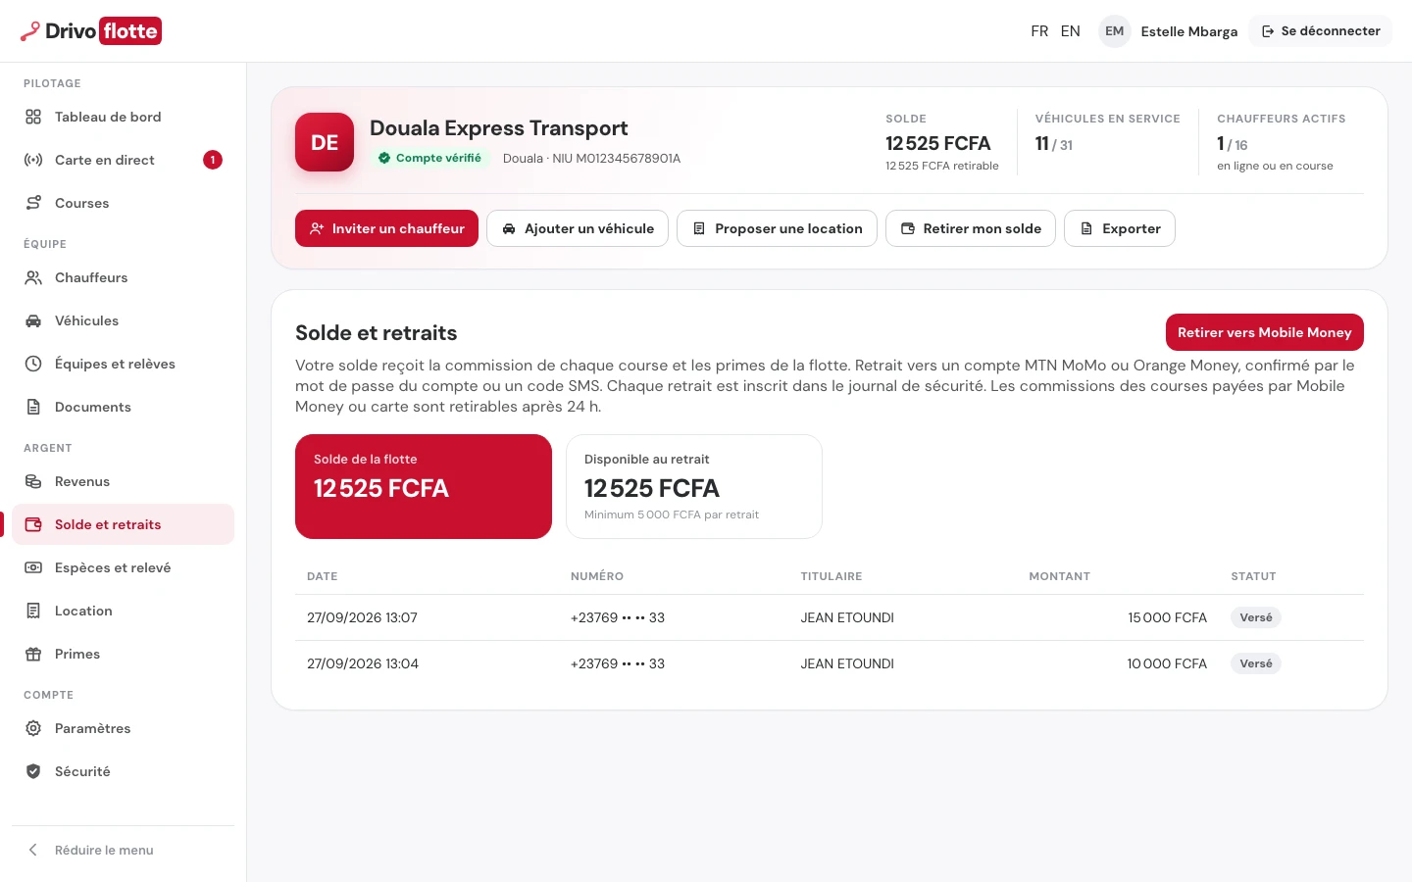Click the Drivo flotte logo
This screenshot has width=1412, height=882.
point(90,31)
